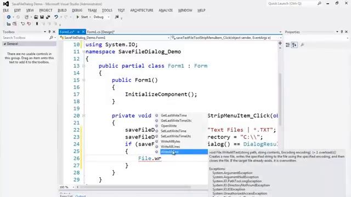351x197 pixels.
Task: Click the Property Pages wrench icon
Action: 302,45
